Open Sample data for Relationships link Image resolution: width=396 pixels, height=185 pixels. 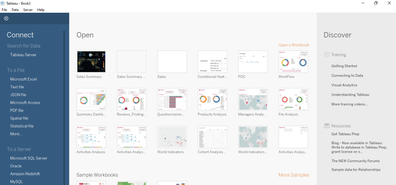click(x=356, y=170)
